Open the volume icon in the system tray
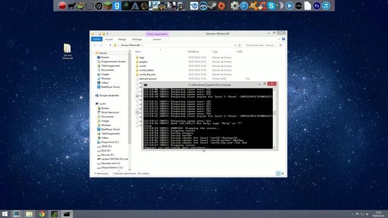Screen dimensions: 388x218 tap(367, 214)
